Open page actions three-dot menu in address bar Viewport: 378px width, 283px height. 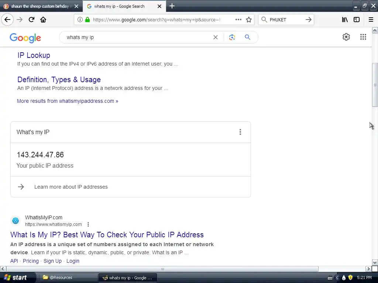(x=238, y=20)
